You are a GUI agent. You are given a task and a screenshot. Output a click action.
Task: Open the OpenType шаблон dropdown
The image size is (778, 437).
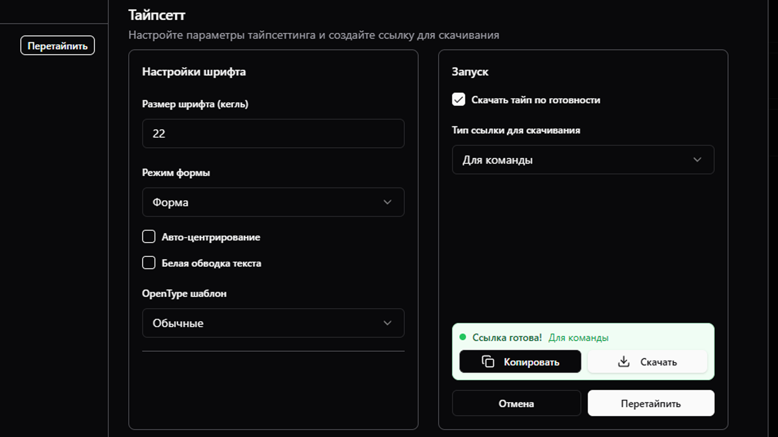tap(272, 323)
